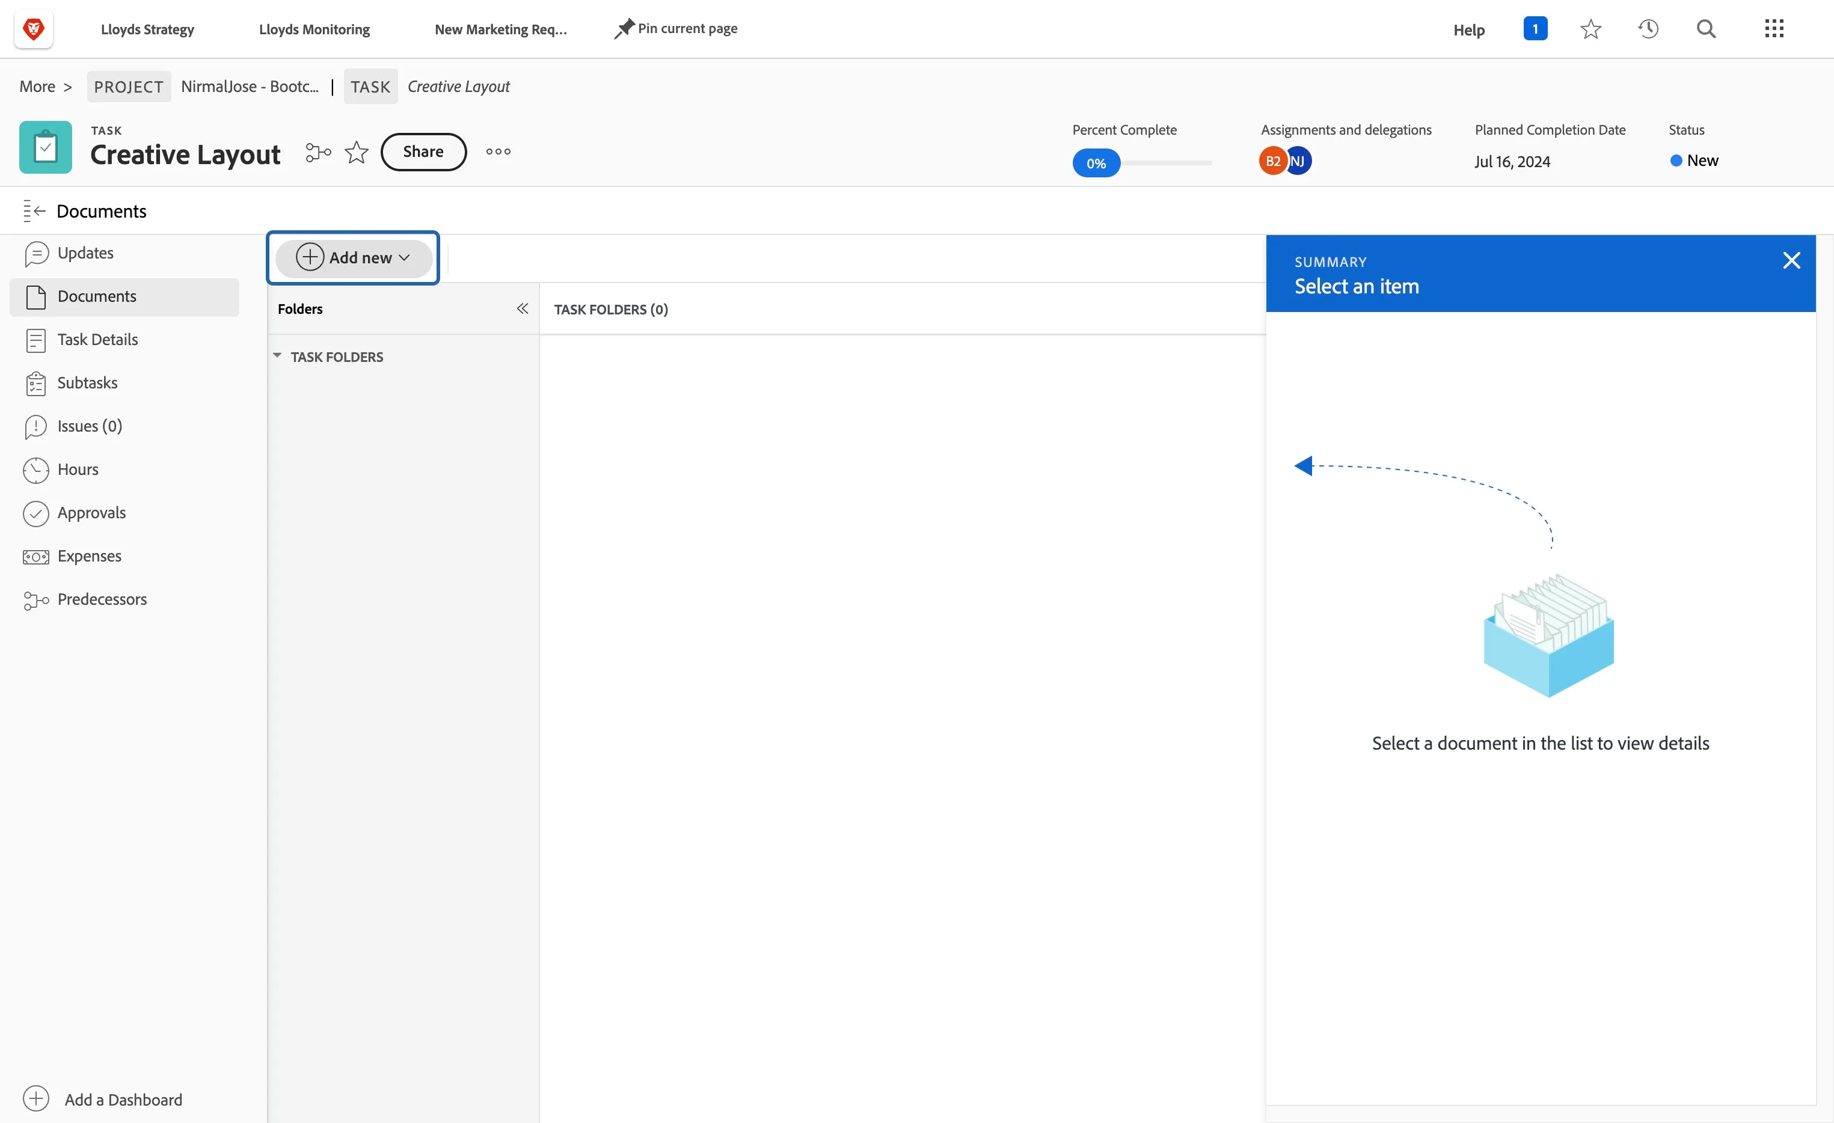Screen dimensions: 1834x1123
Task: Open the Add new dropdown
Action: pos(354,257)
